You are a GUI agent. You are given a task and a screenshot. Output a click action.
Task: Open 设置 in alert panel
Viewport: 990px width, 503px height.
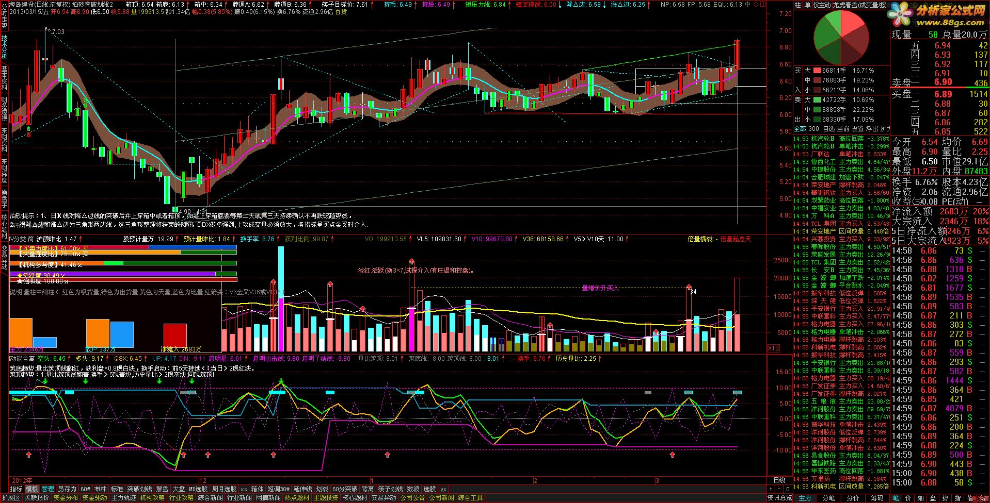click(x=857, y=128)
